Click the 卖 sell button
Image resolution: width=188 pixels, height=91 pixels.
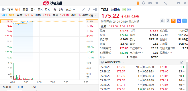point(179,21)
